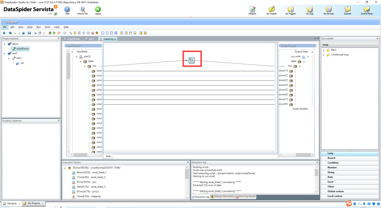This screenshot has height=208, width=381.
Task: Click the join(1) component icon in Input tree
Action: point(81,57)
